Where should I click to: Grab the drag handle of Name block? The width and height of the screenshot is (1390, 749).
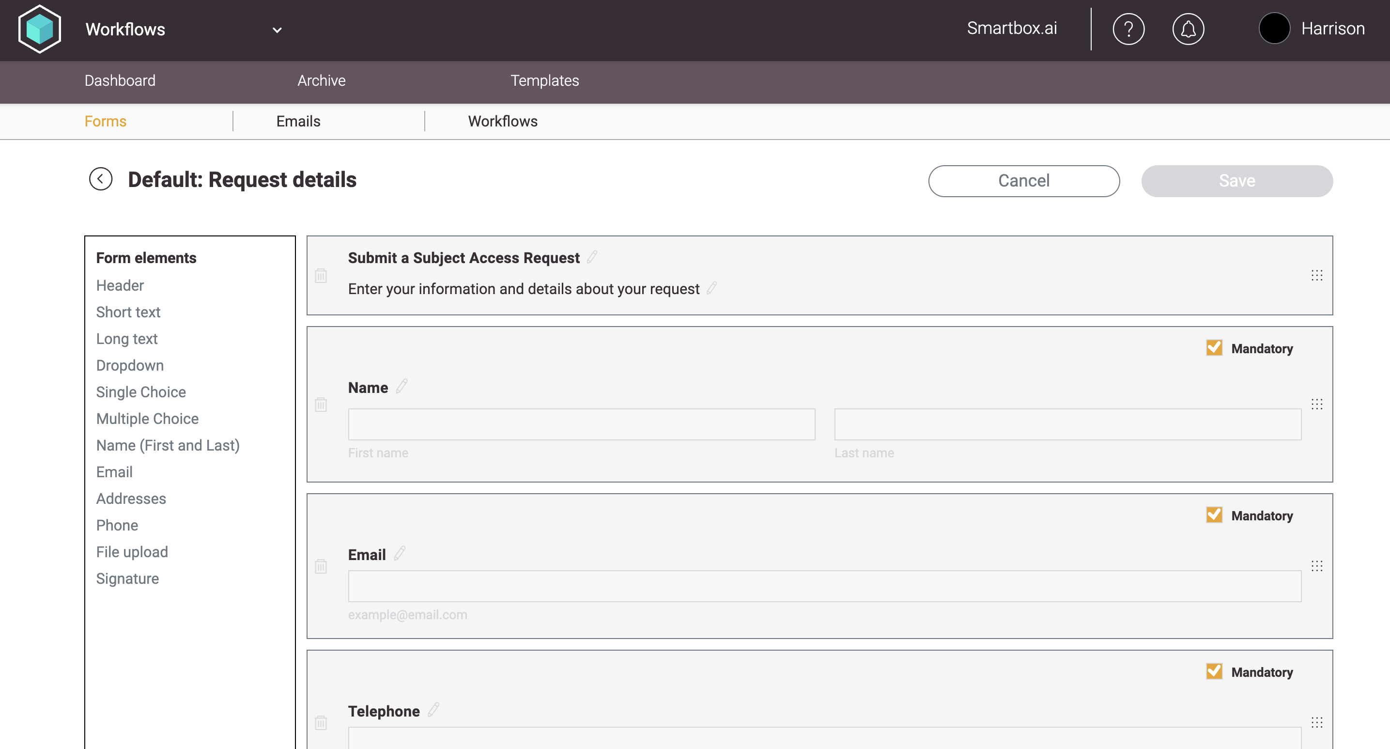1316,404
